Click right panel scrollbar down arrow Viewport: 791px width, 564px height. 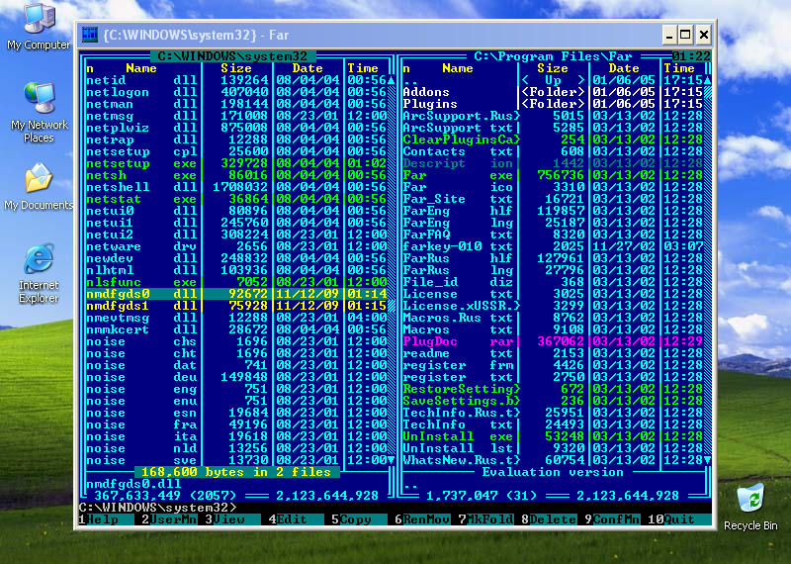(707, 460)
